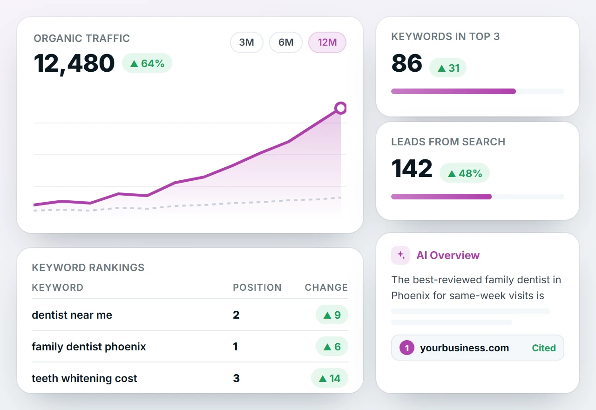Click the 86 keywords value
The width and height of the screenshot is (596, 410).
(x=407, y=63)
